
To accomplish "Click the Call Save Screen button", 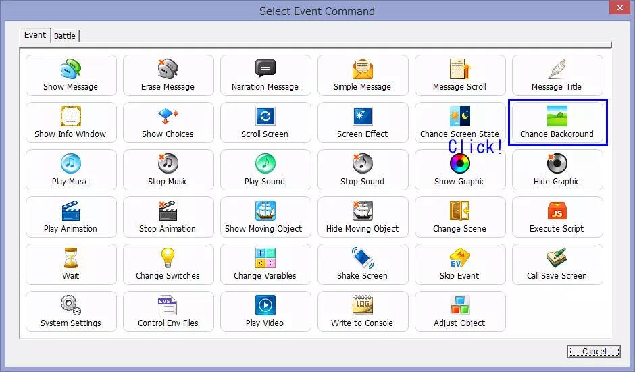I will (557, 264).
